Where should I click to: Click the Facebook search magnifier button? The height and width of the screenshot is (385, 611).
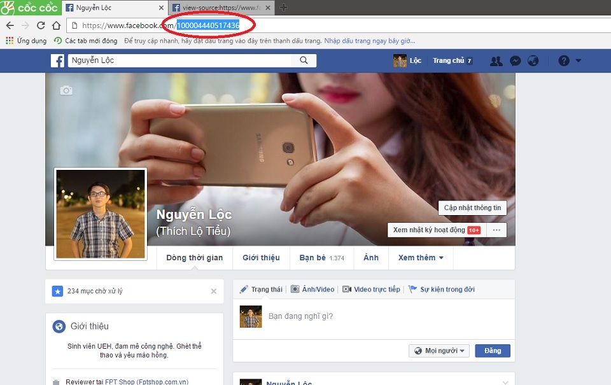(x=304, y=60)
